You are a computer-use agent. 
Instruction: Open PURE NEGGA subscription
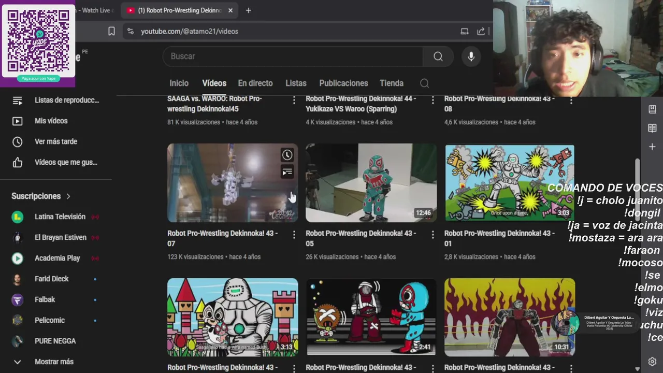55,341
